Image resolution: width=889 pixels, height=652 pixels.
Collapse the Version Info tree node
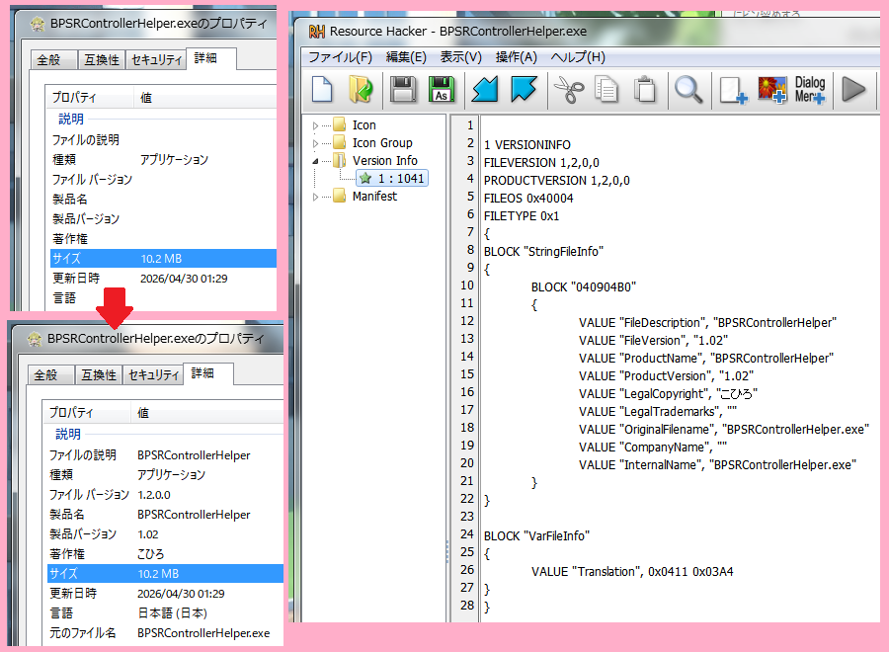click(316, 161)
